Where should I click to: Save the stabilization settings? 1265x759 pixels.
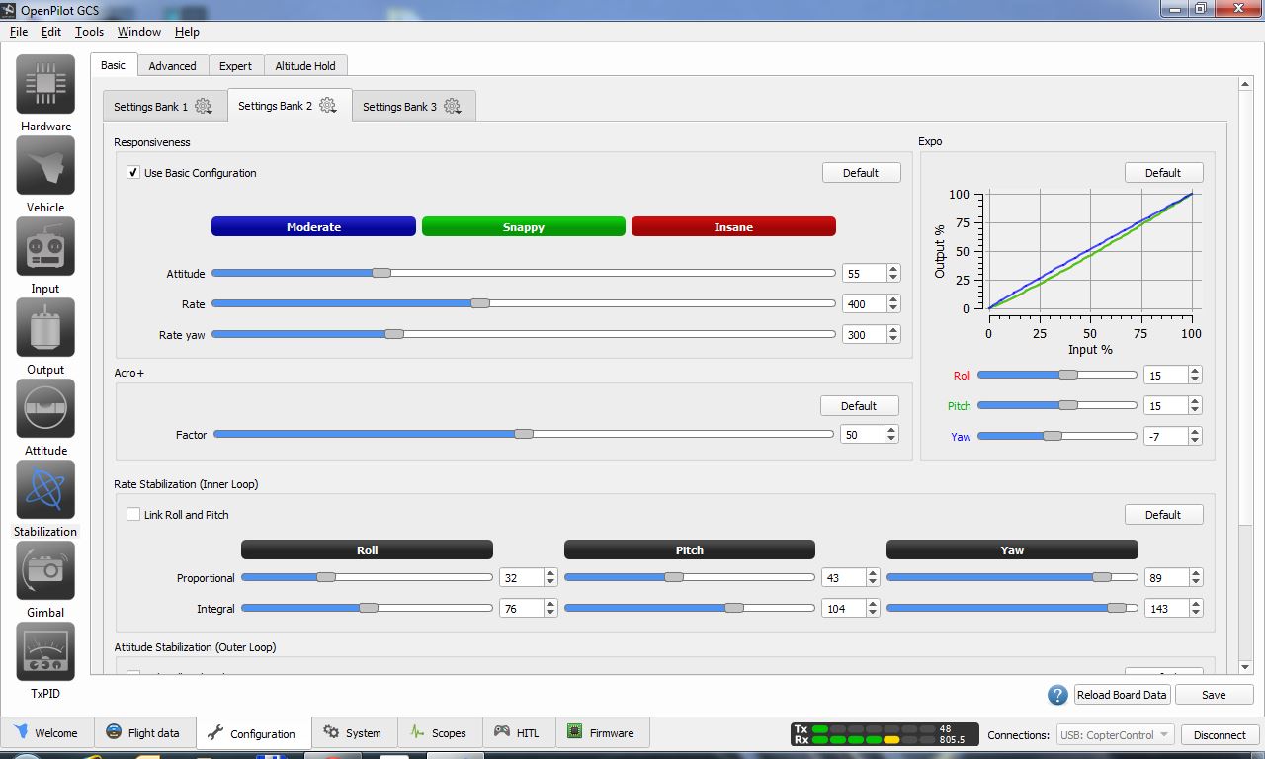1214,695
